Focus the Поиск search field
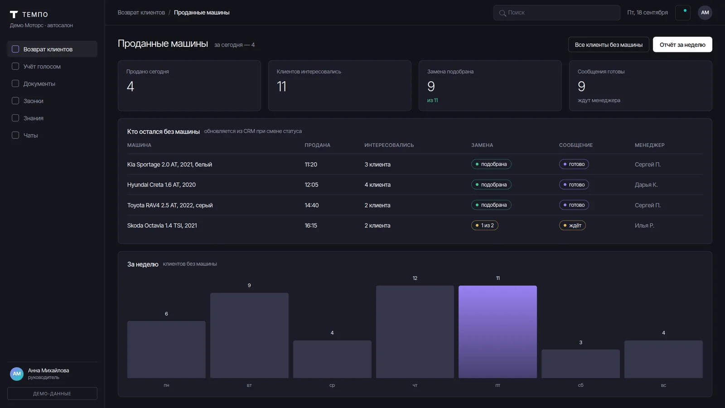This screenshot has width=725, height=408. (556, 13)
